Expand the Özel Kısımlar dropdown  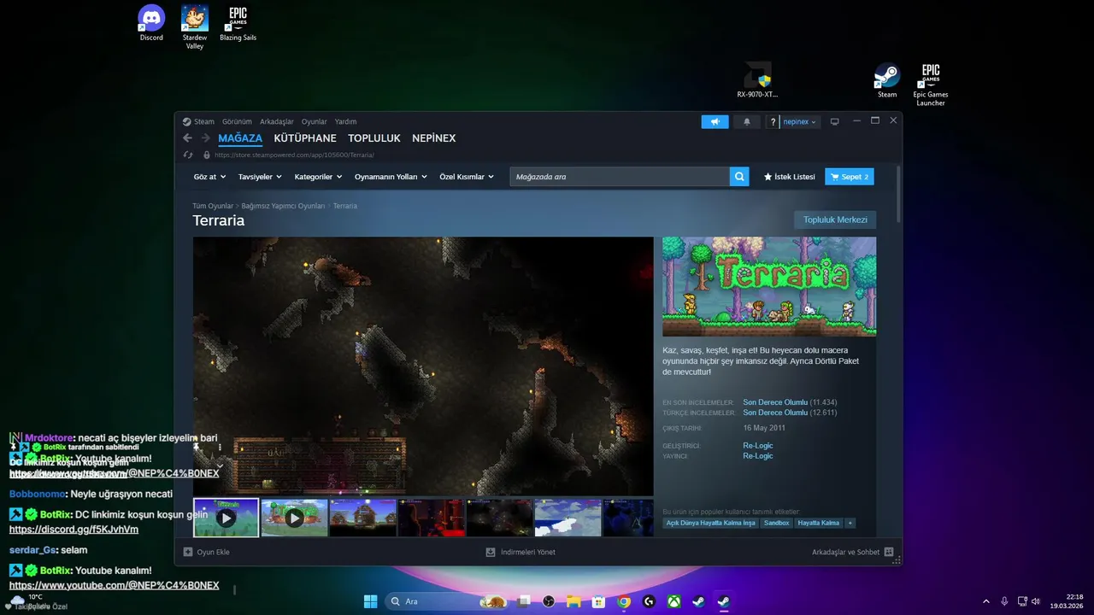(x=467, y=177)
